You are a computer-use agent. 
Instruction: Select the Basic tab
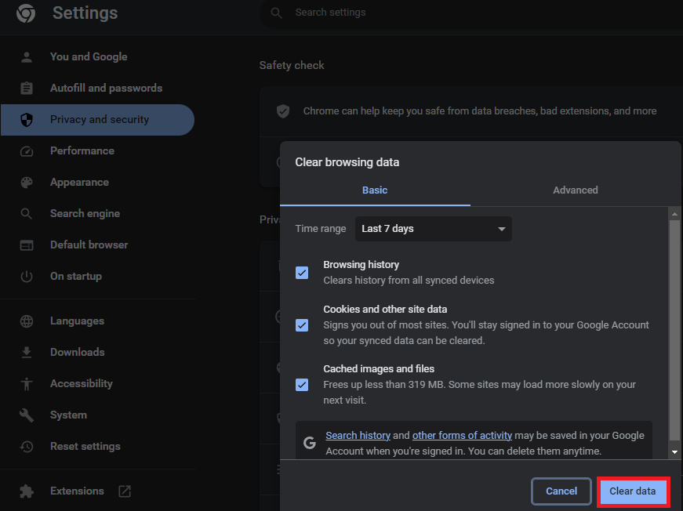[375, 190]
